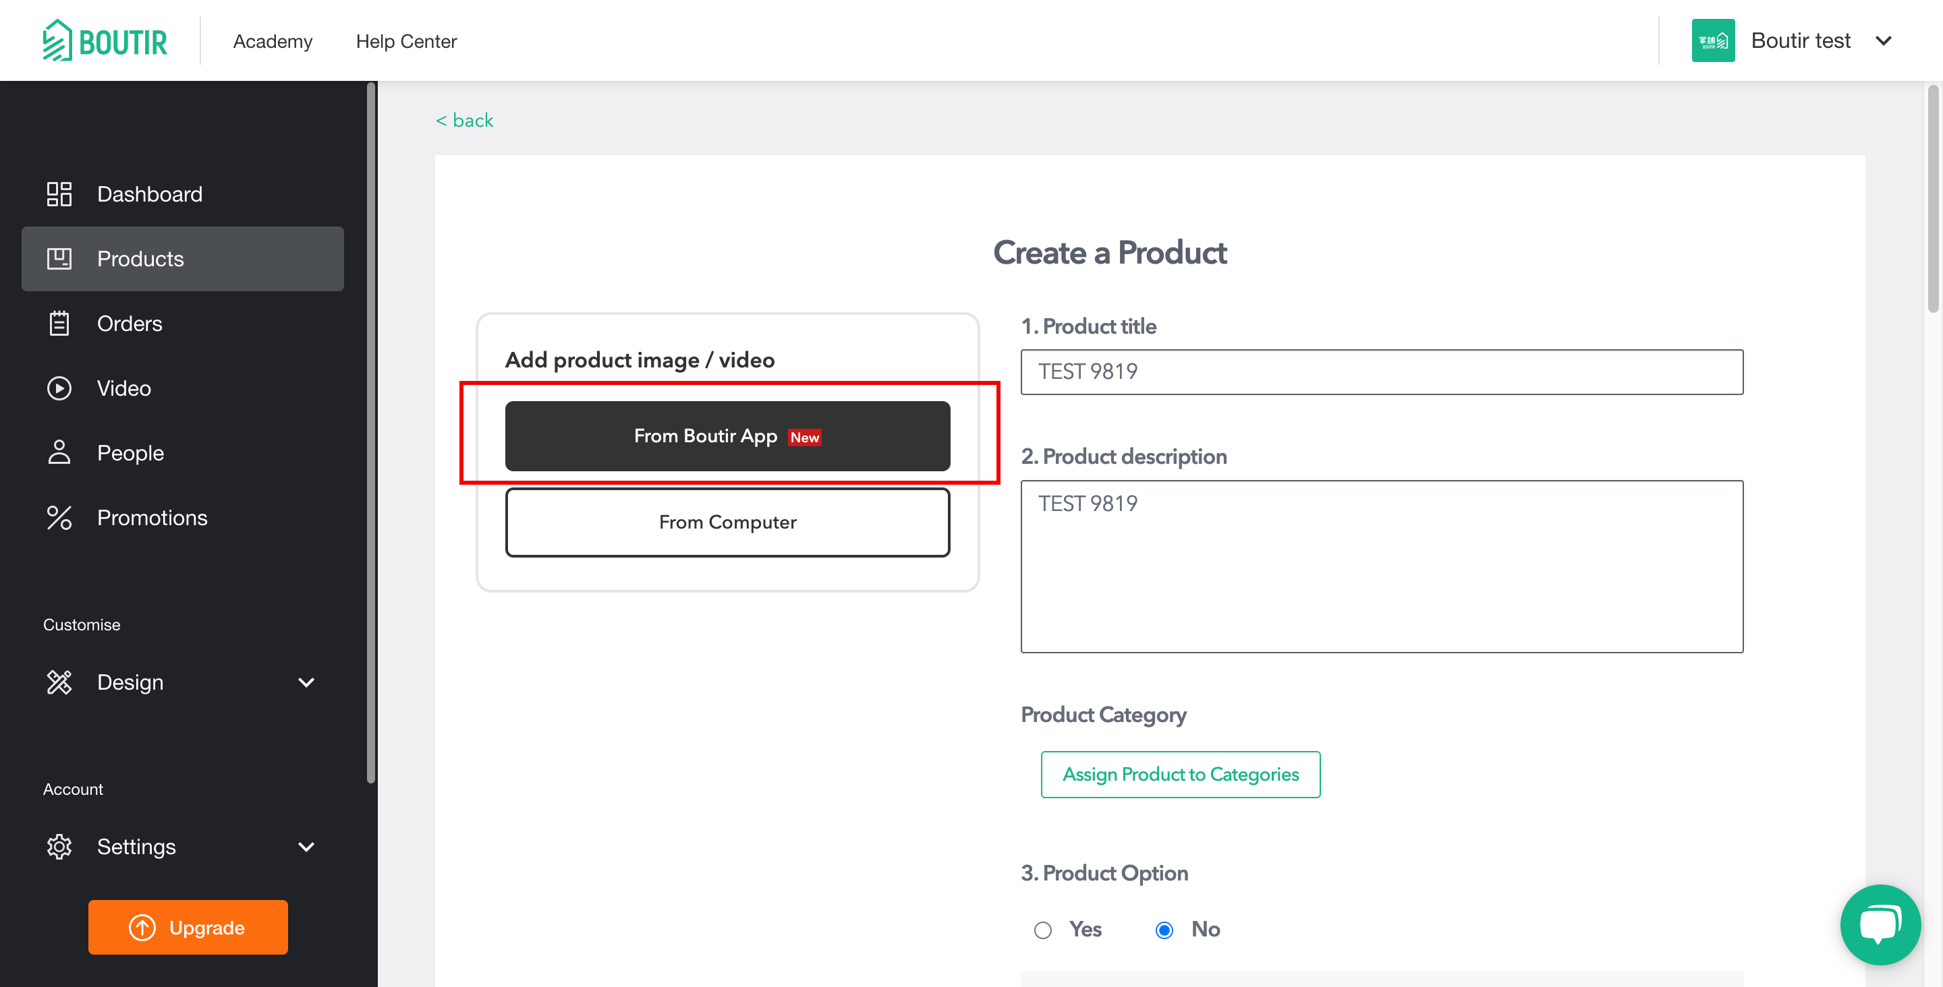Open Help Center link
1943x987 pixels.
tap(405, 42)
